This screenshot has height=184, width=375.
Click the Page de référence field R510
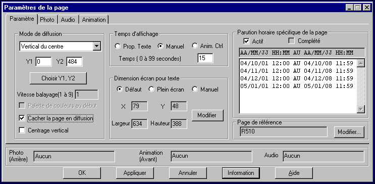284,132
